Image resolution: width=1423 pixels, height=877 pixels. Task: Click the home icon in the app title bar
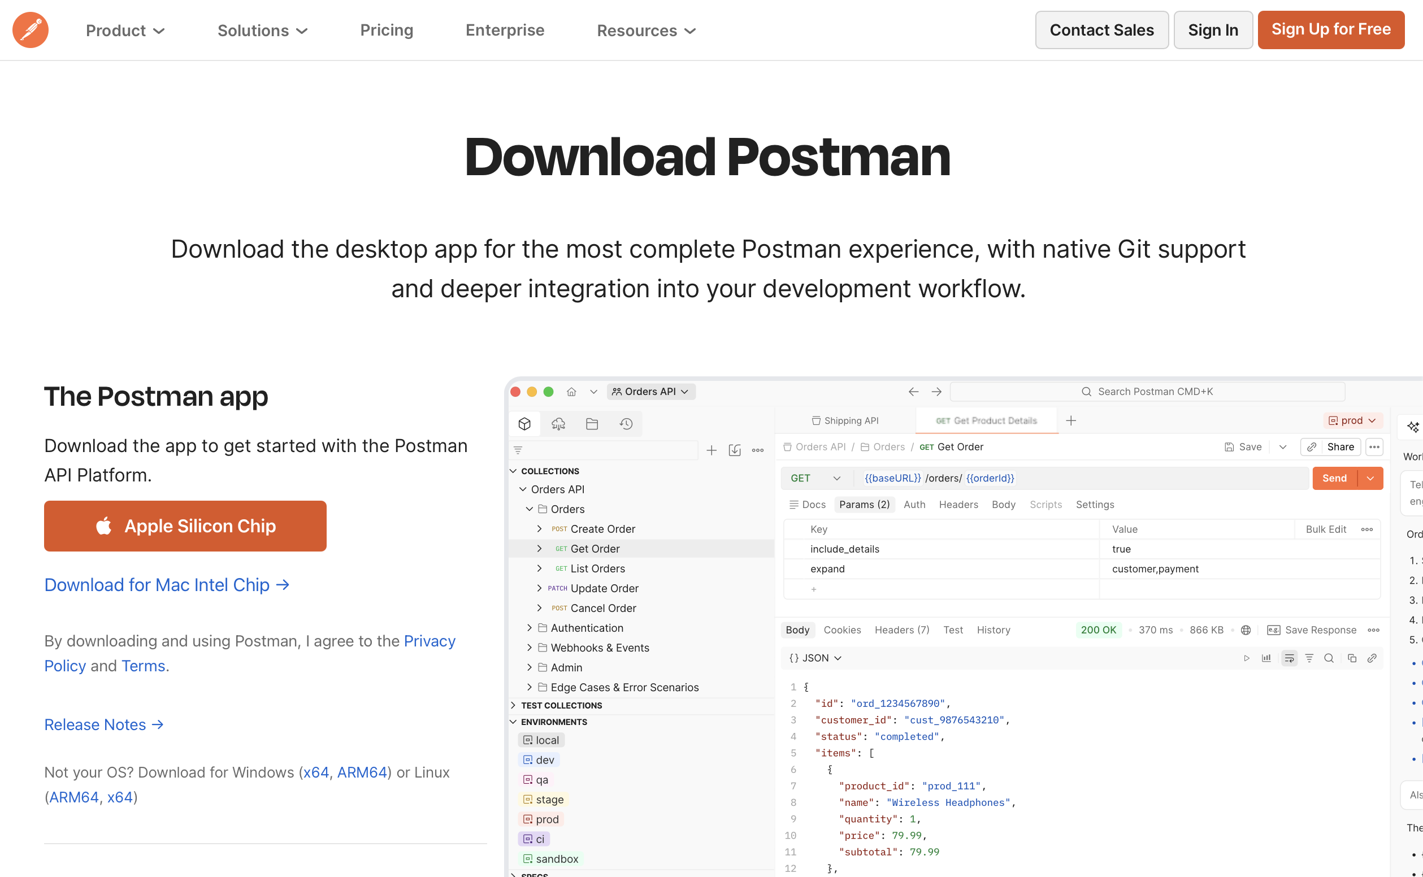pyautogui.click(x=571, y=392)
